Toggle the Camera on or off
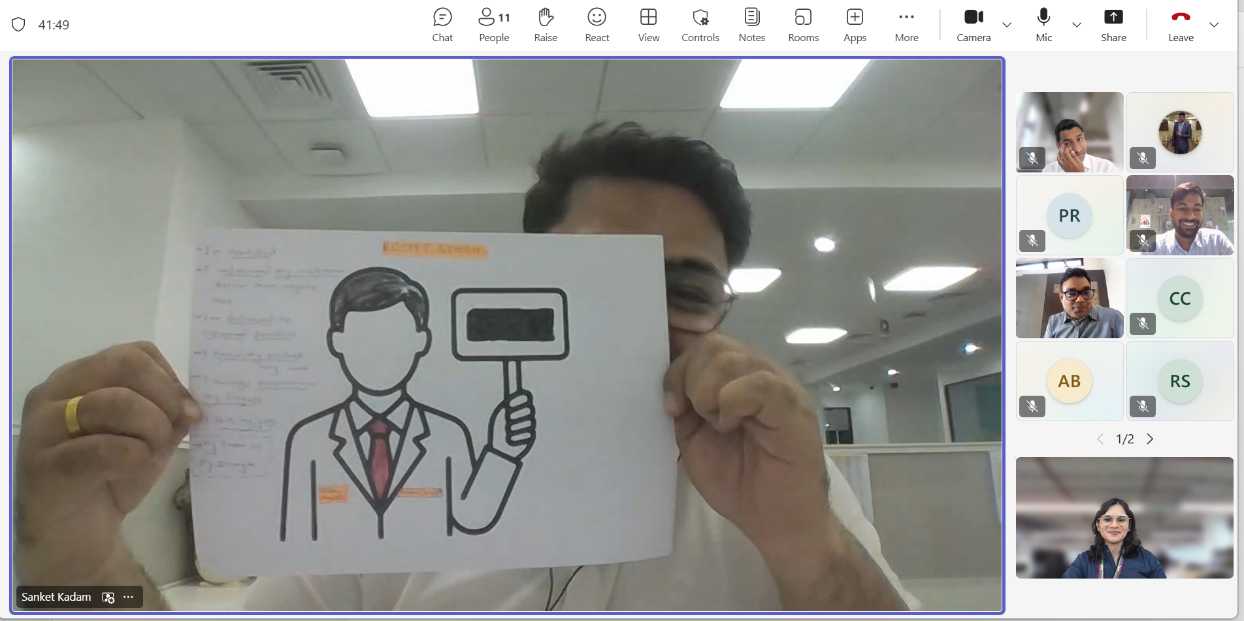 coord(974,25)
